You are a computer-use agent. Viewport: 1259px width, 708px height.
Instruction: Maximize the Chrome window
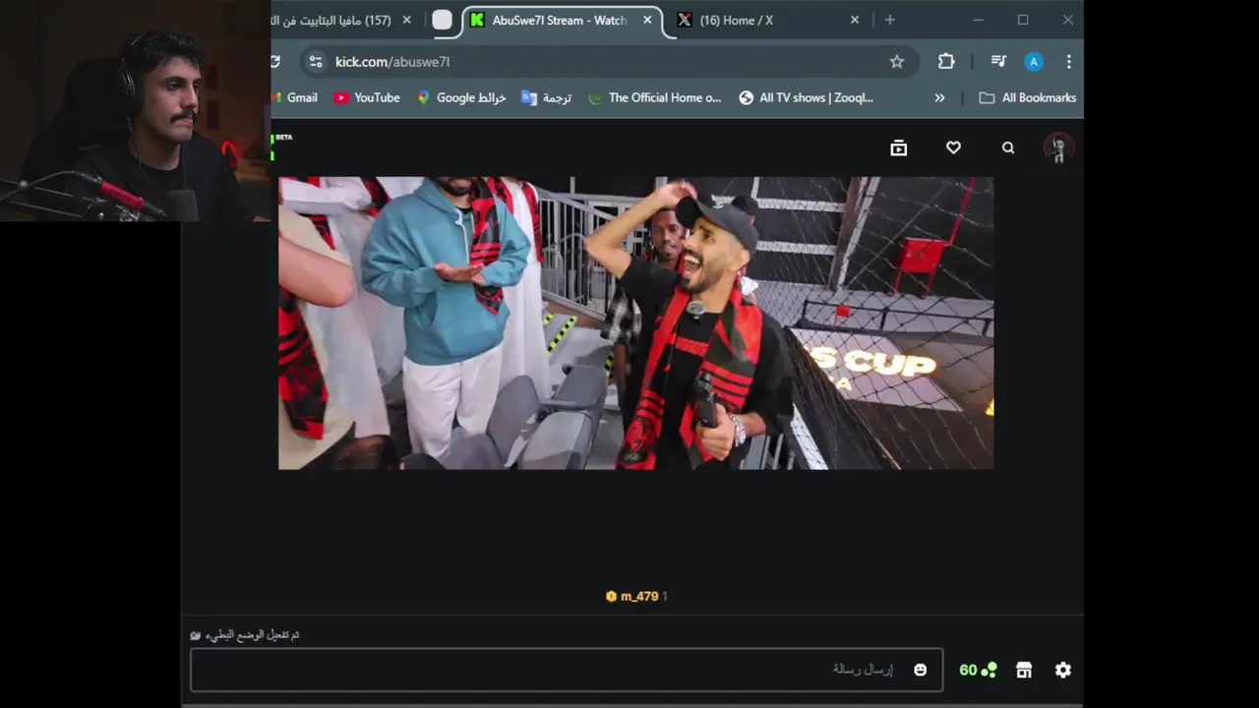[x=1023, y=20]
